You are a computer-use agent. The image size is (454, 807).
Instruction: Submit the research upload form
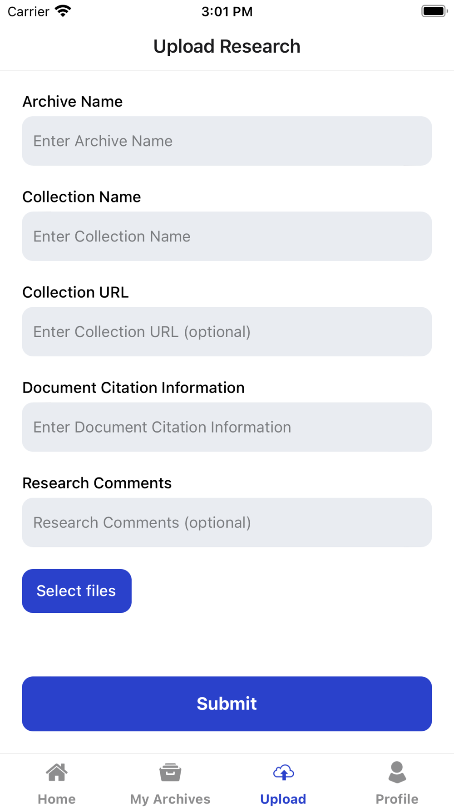click(x=227, y=704)
